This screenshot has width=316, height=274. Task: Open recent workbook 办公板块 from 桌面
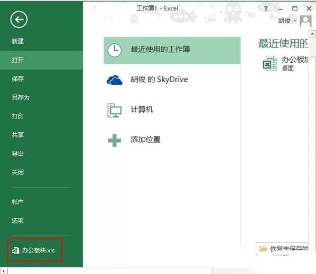pyautogui.click(x=286, y=64)
